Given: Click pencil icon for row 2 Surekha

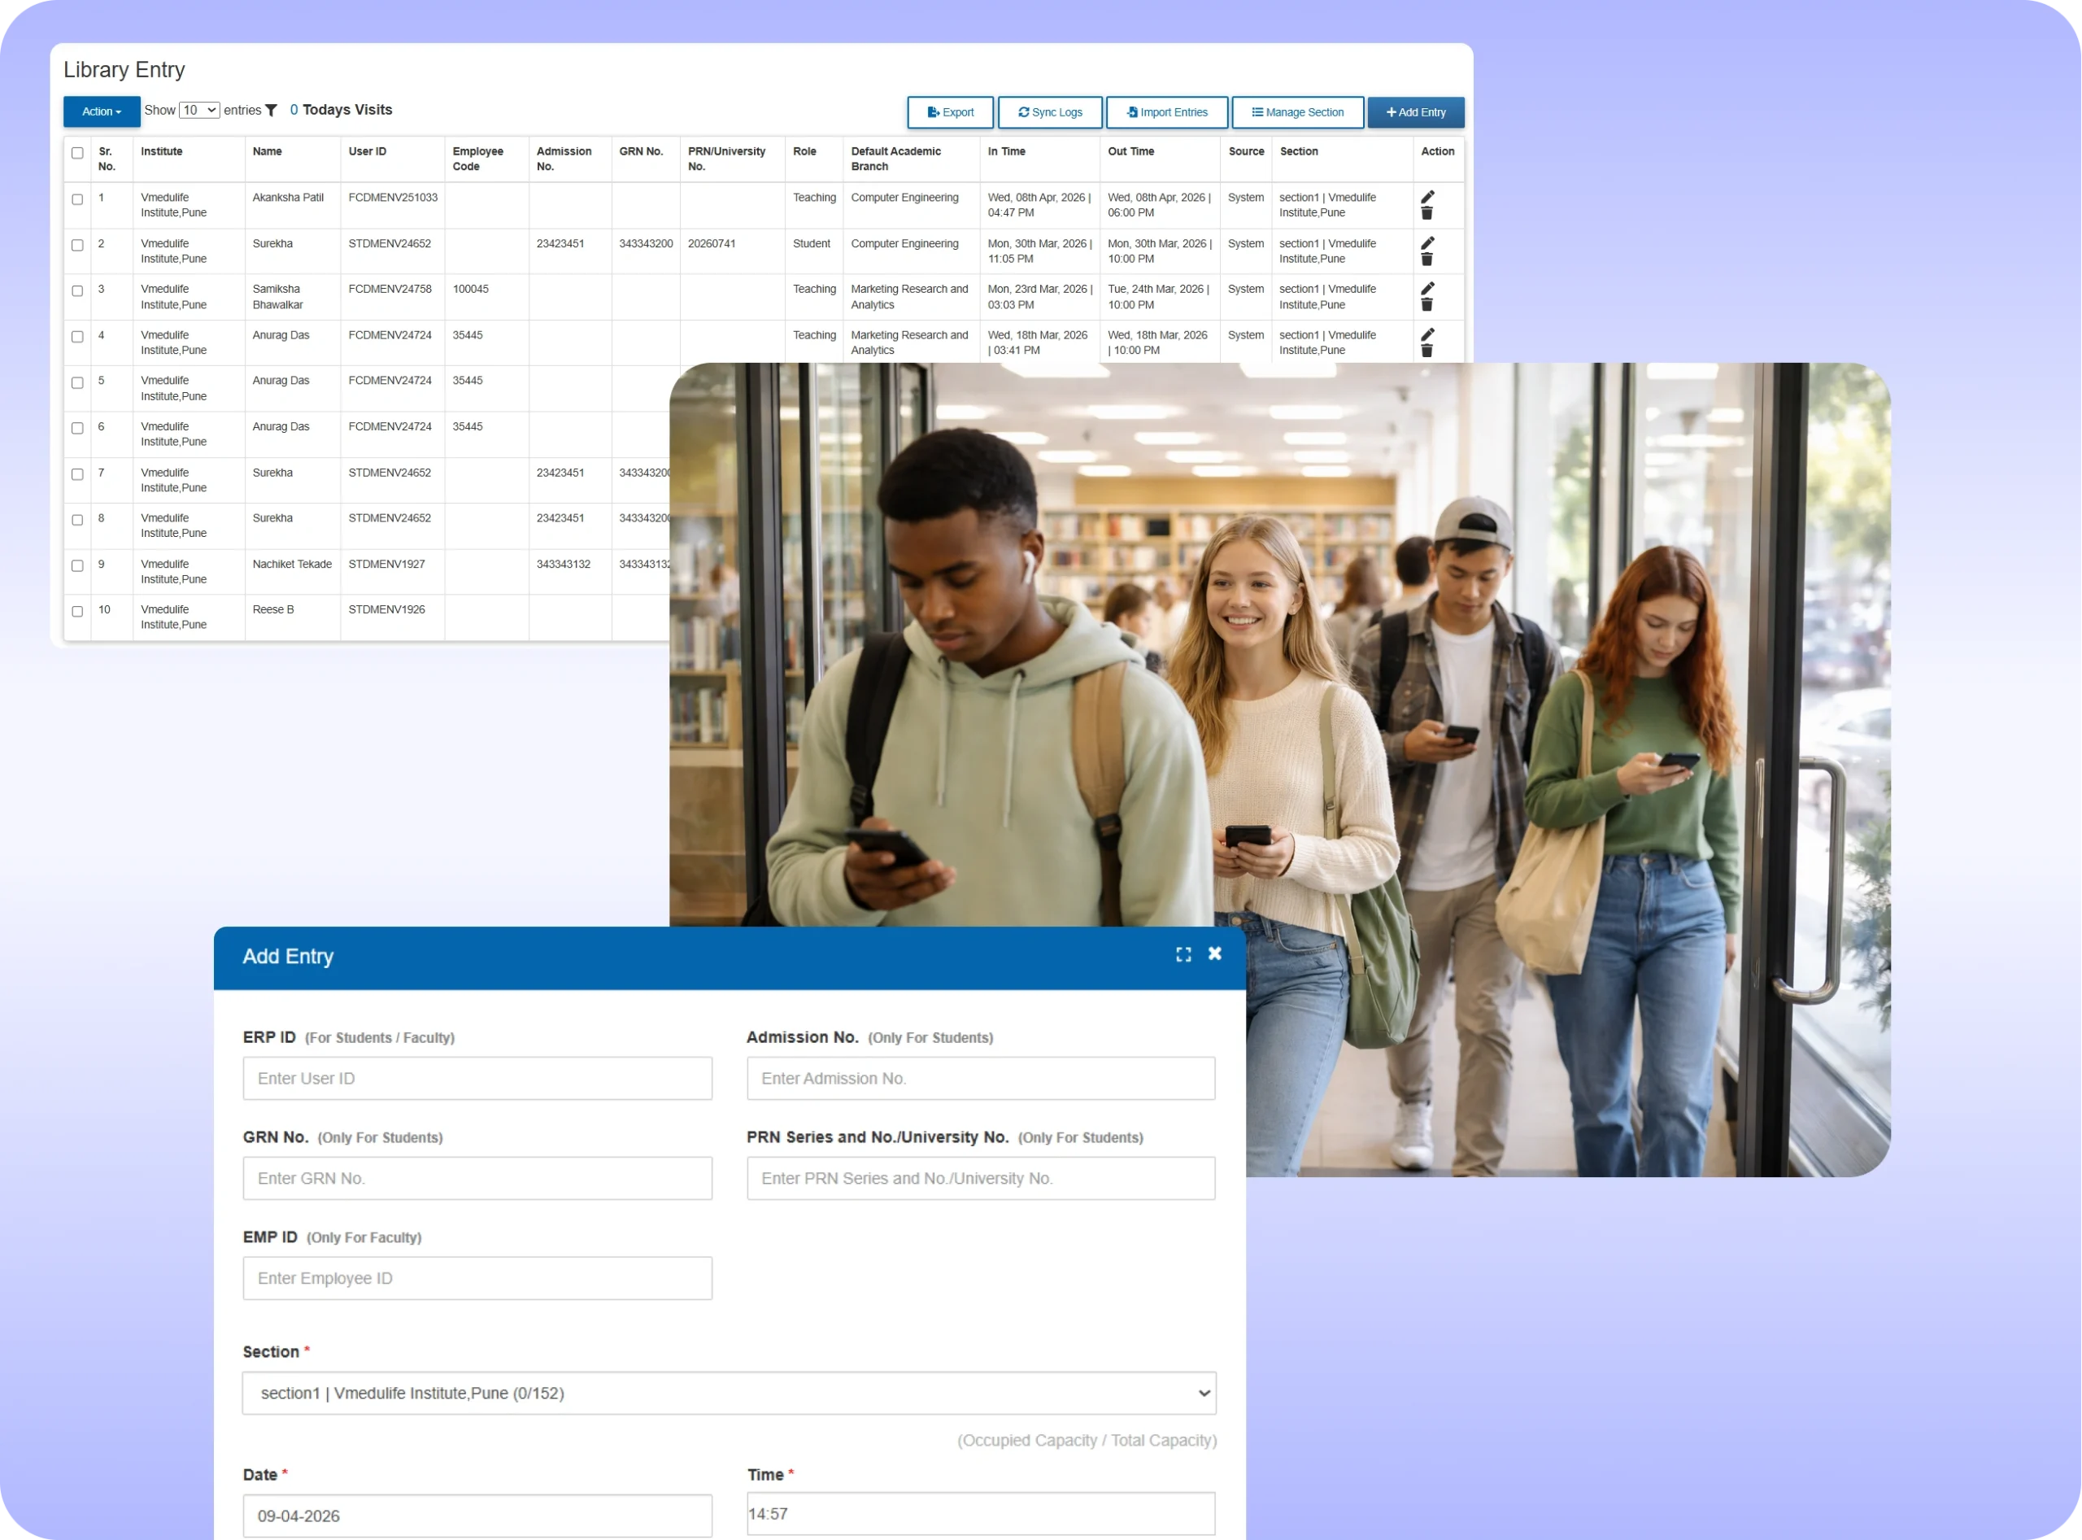Looking at the screenshot, I should (1426, 242).
